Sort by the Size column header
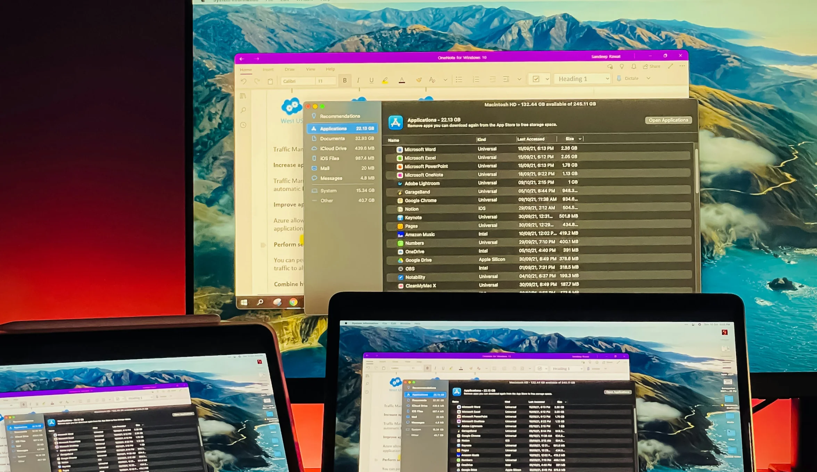The image size is (817, 472). (570, 139)
